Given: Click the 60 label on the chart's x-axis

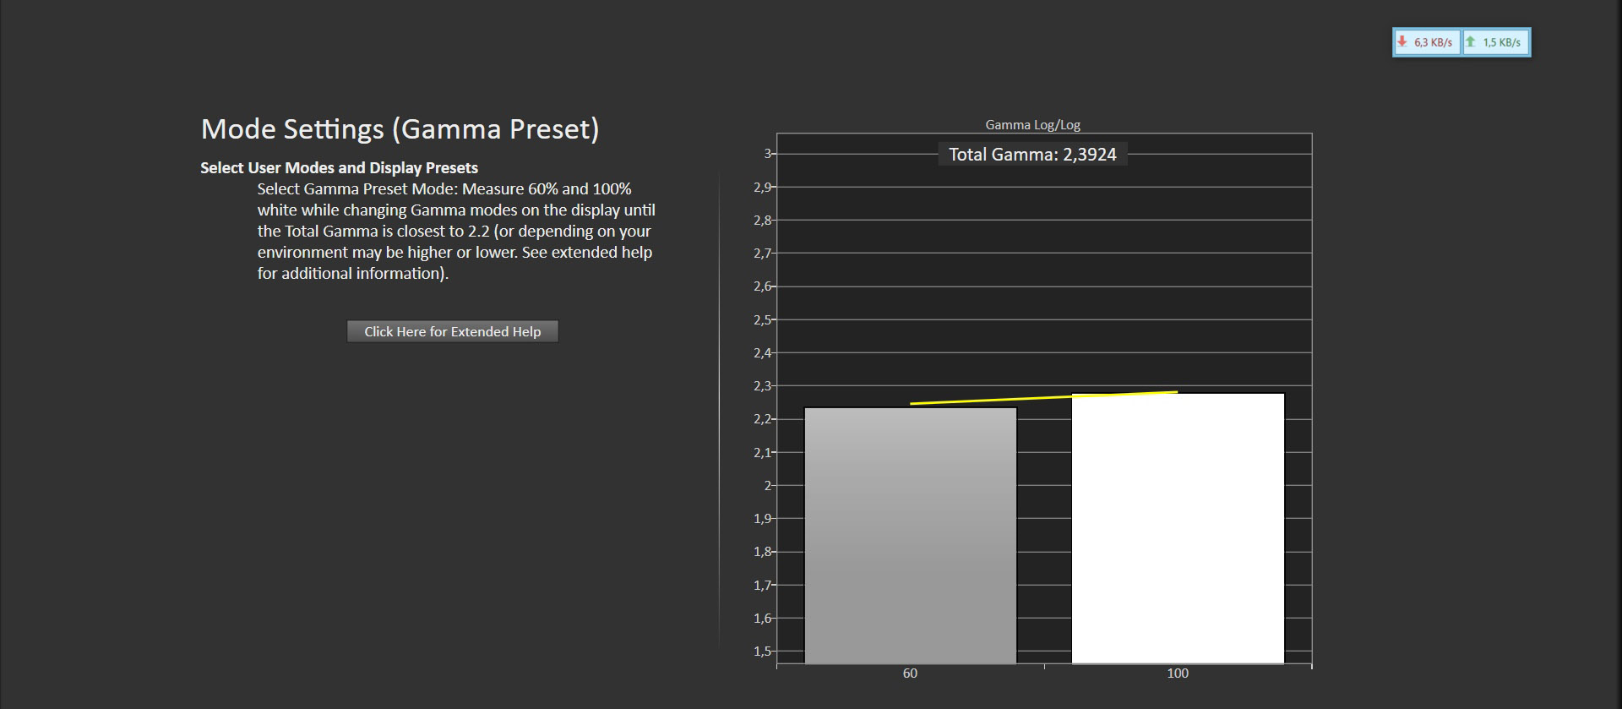Looking at the screenshot, I should [x=910, y=674].
